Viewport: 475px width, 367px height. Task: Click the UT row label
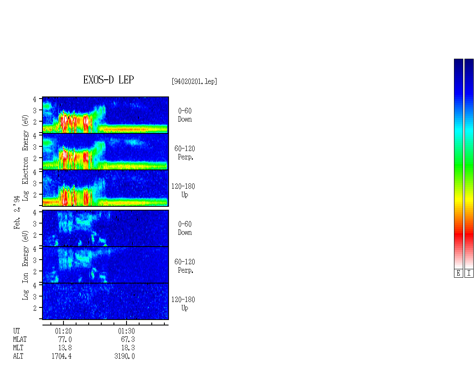pos(17,331)
